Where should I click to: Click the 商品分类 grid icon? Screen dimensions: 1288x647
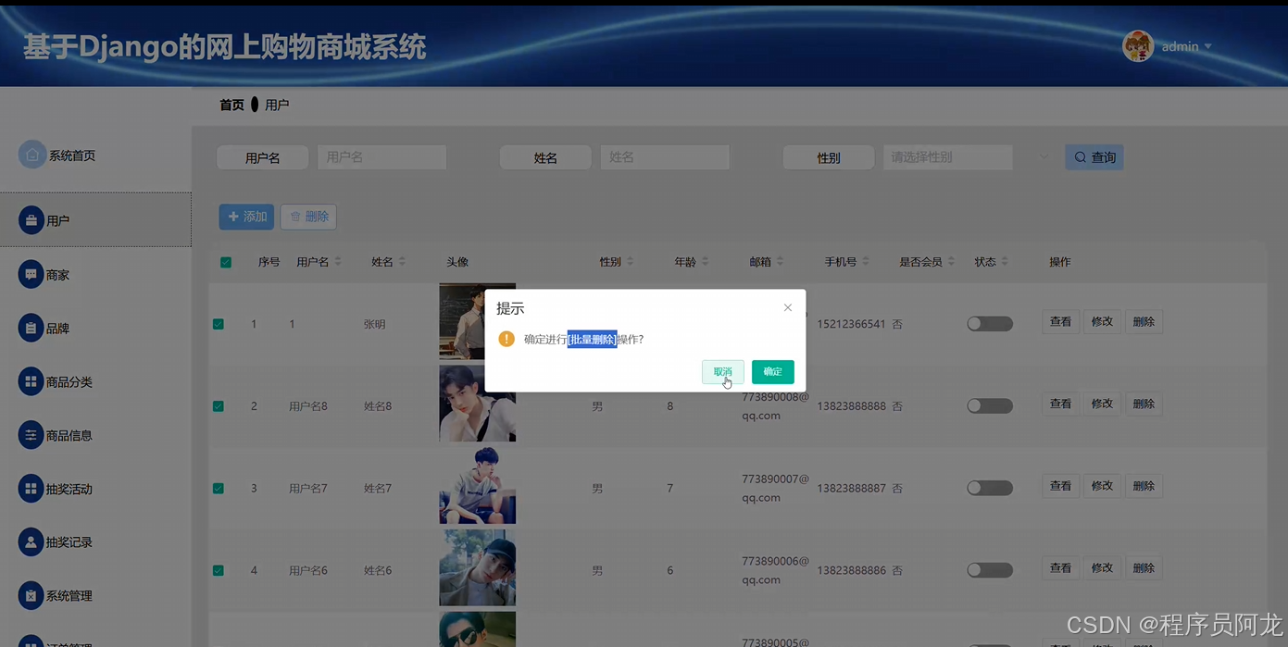click(31, 381)
